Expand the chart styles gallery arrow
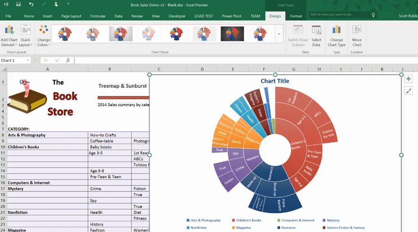418x232 pixels. (279, 34)
